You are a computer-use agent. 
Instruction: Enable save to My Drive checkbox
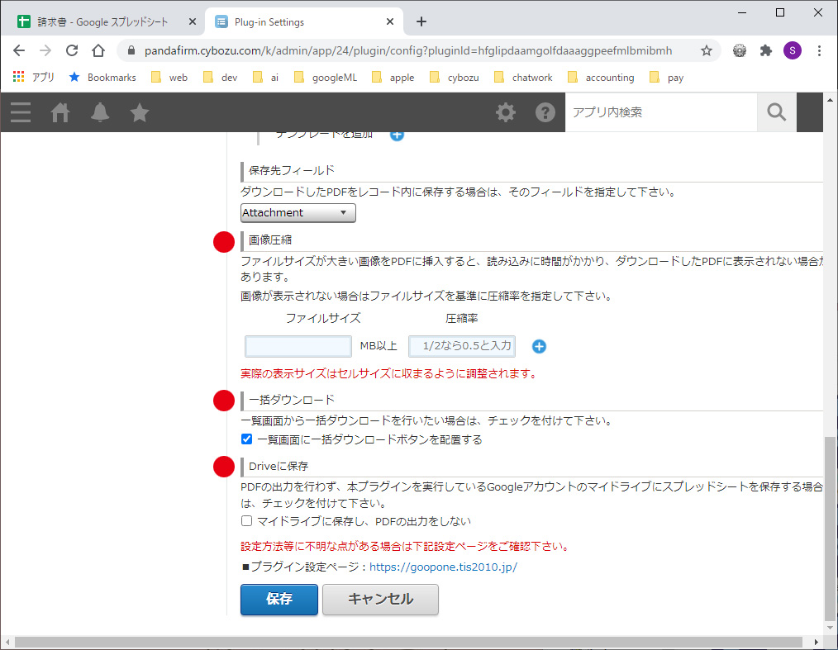[x=246, y=521]
